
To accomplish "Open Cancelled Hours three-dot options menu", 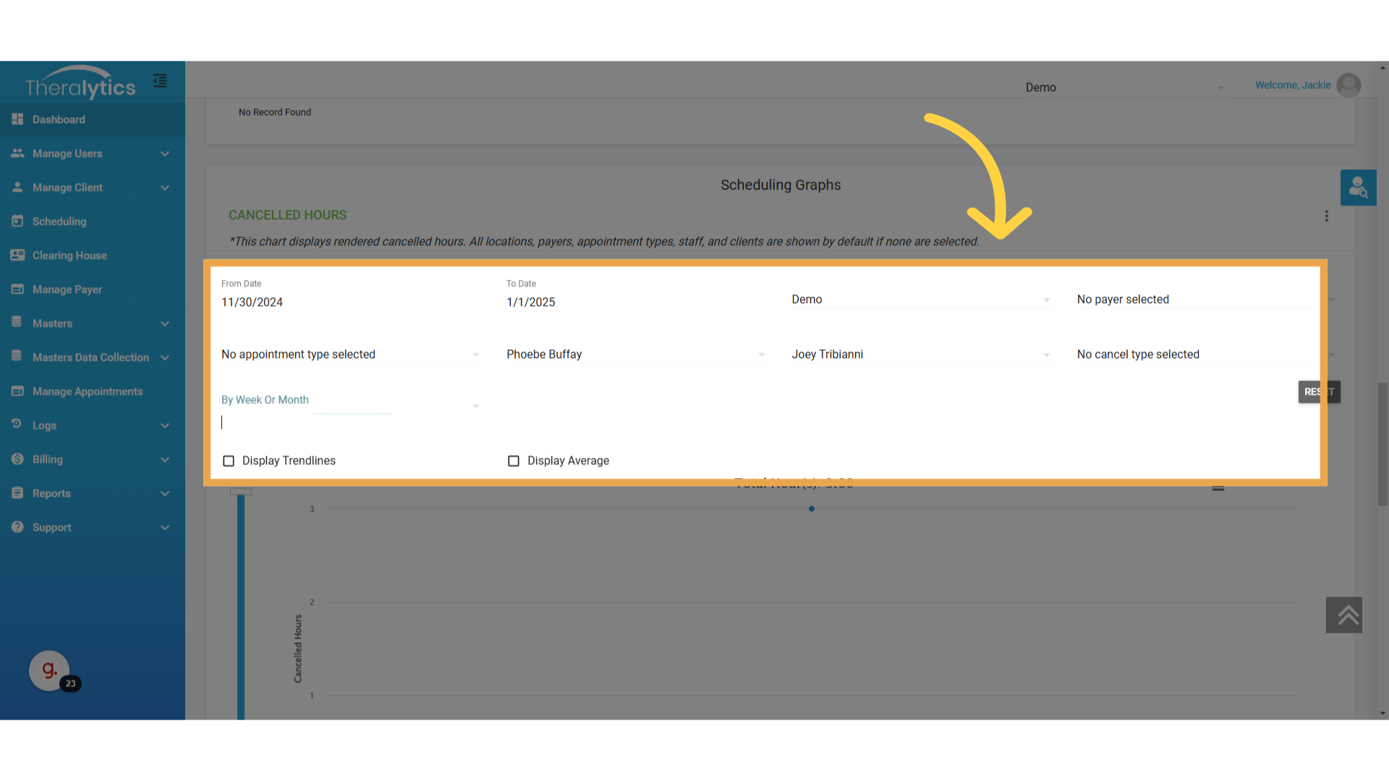I will click(1326, 215).
